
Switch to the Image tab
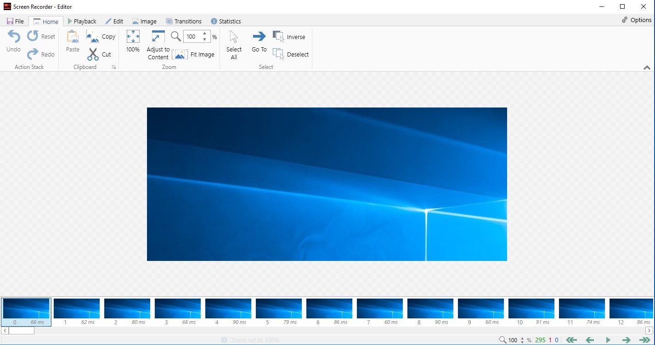click(144, 21)
